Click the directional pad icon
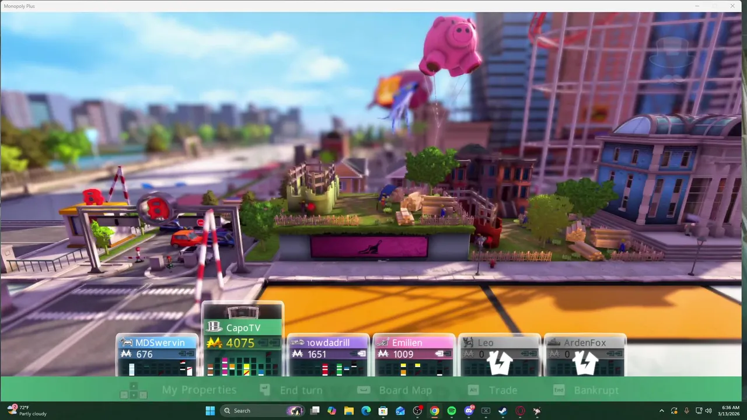The image size is (747, 420). tap(133, 390)
